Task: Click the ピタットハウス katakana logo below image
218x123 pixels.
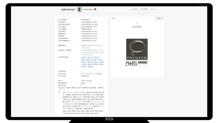Action: [x=131, y=64]
